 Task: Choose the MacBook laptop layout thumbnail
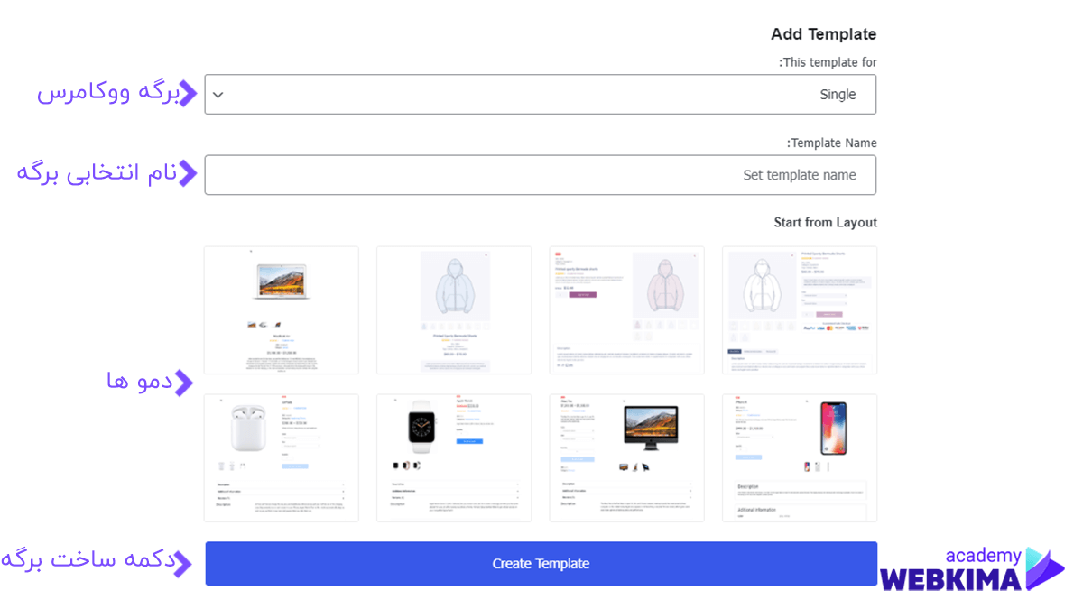[282, 310]
